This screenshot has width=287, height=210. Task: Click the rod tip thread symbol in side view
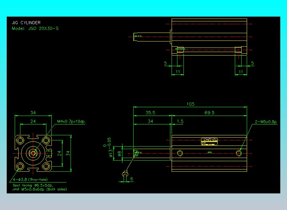tap(136, 153)
